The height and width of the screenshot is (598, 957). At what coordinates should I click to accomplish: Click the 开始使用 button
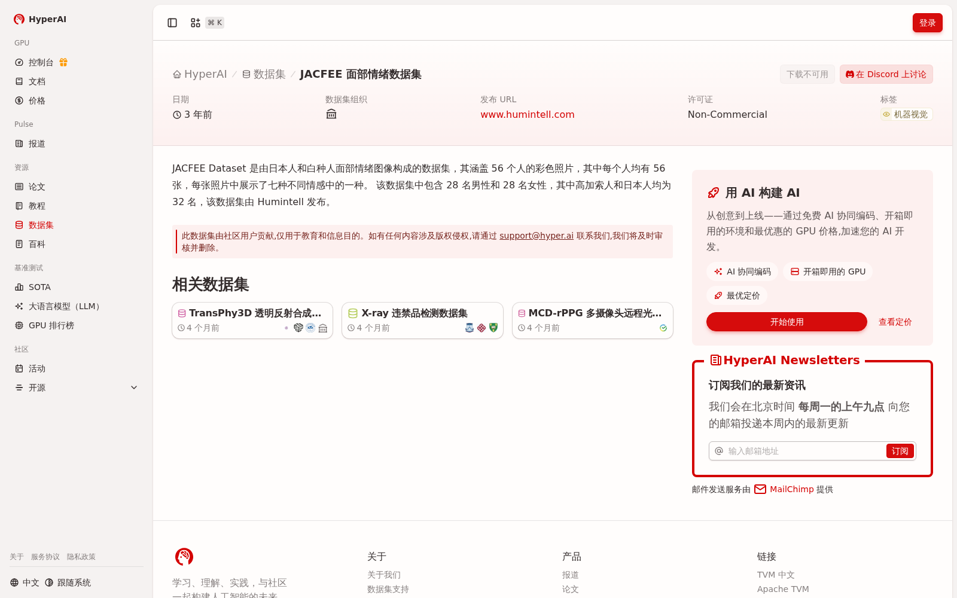787,322
